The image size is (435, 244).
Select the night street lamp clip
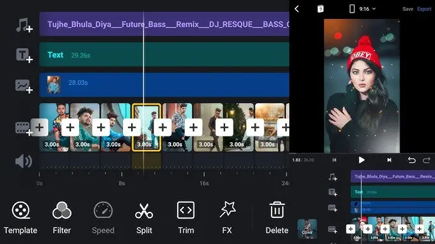(239, 128)
